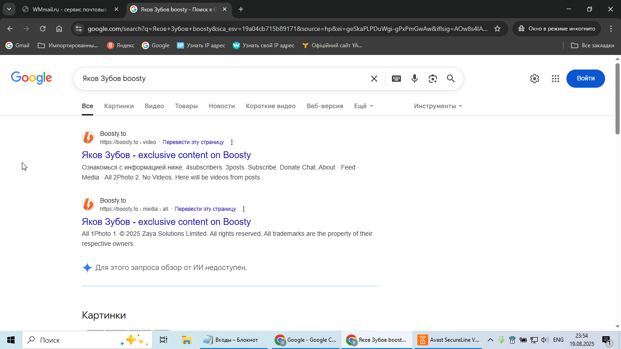Open the on-screen keyboard input tool
Viewport: 621px width, 349px height.
tap(396, 79)
